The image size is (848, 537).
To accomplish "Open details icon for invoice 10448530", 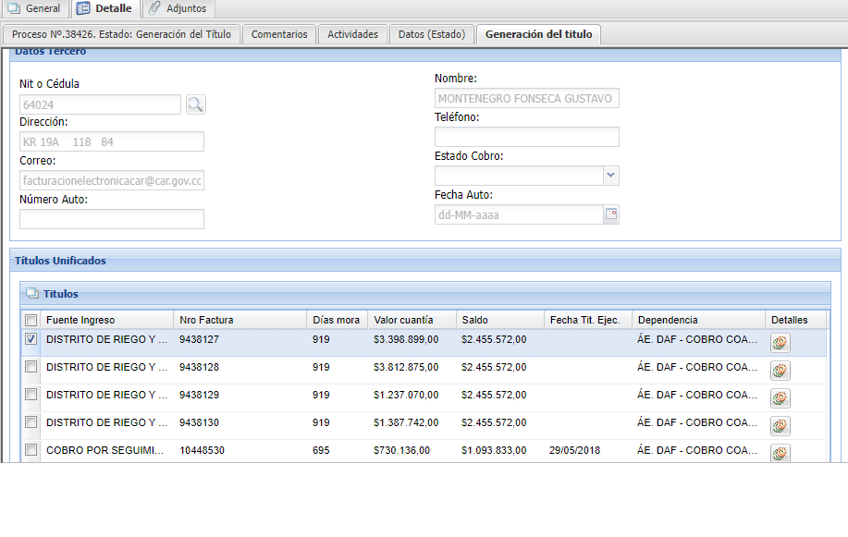I will click(780, 453).
